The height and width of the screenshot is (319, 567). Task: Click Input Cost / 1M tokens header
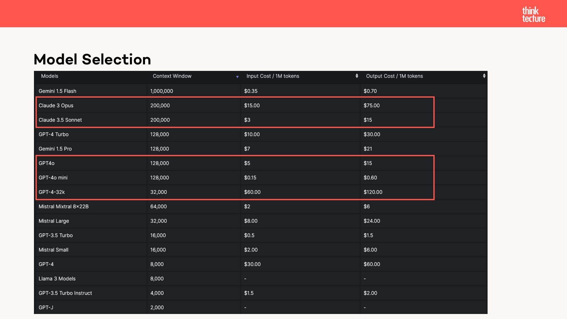pos(273,76)
